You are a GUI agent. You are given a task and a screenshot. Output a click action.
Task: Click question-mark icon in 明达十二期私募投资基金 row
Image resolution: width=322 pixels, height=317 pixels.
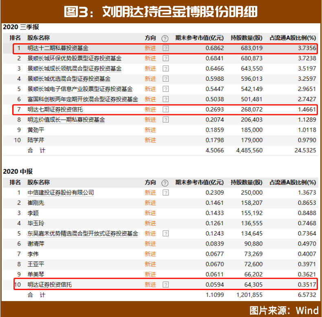(165, 48)
